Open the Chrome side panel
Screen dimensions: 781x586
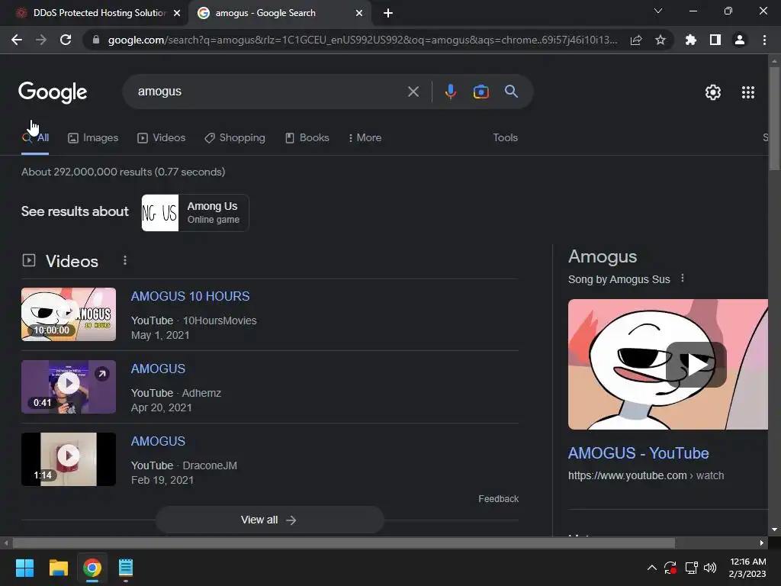[715, 40]
